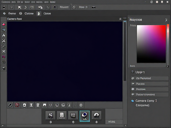Screen dimensions: 171x128
Task: Click the capsule-shaped icon below the viewport
Action: [x=10, y=105]
